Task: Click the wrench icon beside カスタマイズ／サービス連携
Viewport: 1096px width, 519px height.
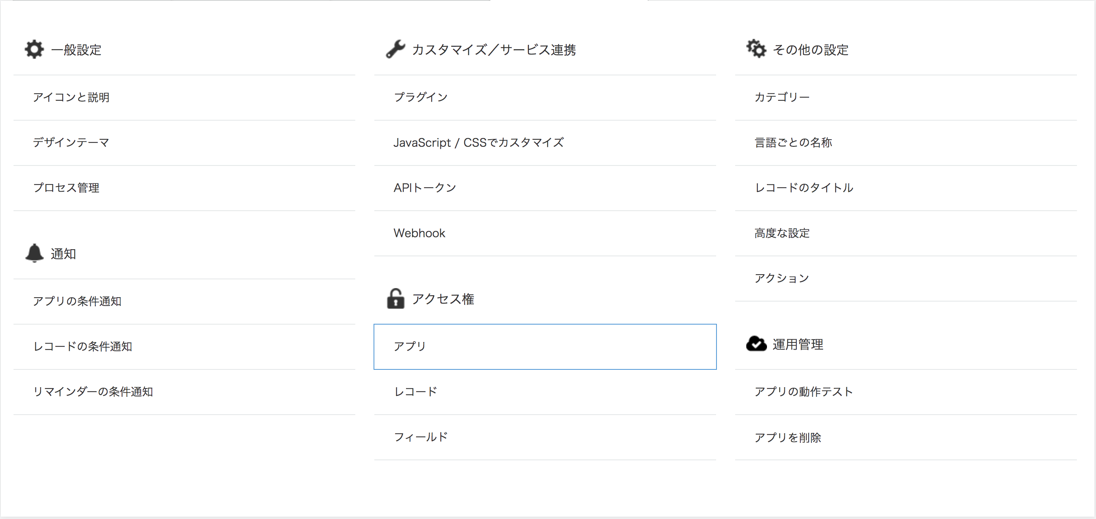Action: coord(395,49)
